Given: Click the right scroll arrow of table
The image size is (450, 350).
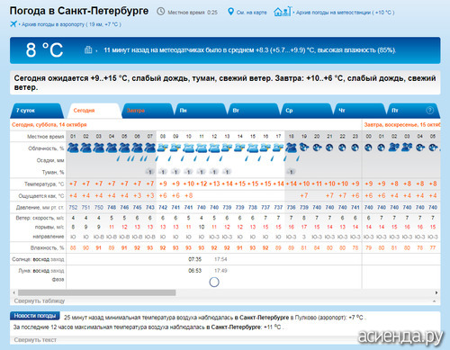Looking at the screenshot, I should [436, 292].
